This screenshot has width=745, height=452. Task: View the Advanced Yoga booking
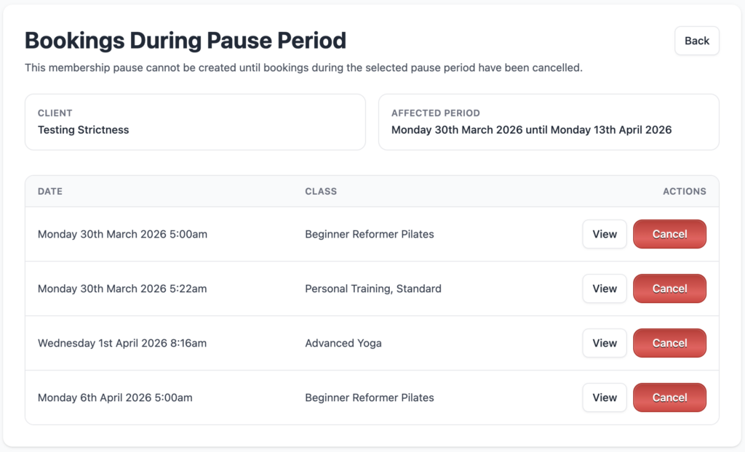pyautogui.click(x=604, y=343)
